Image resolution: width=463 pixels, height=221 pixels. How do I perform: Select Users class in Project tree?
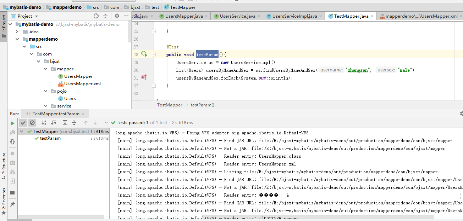click(67, 99)
